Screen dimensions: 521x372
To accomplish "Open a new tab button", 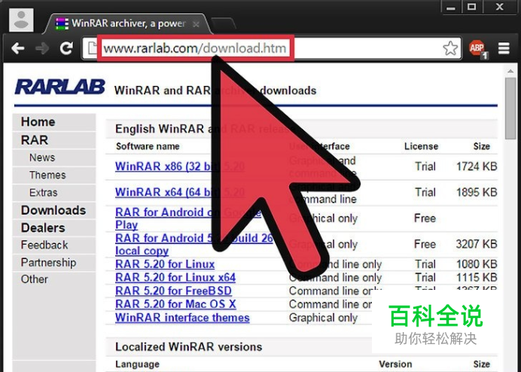I will [224, 23].
